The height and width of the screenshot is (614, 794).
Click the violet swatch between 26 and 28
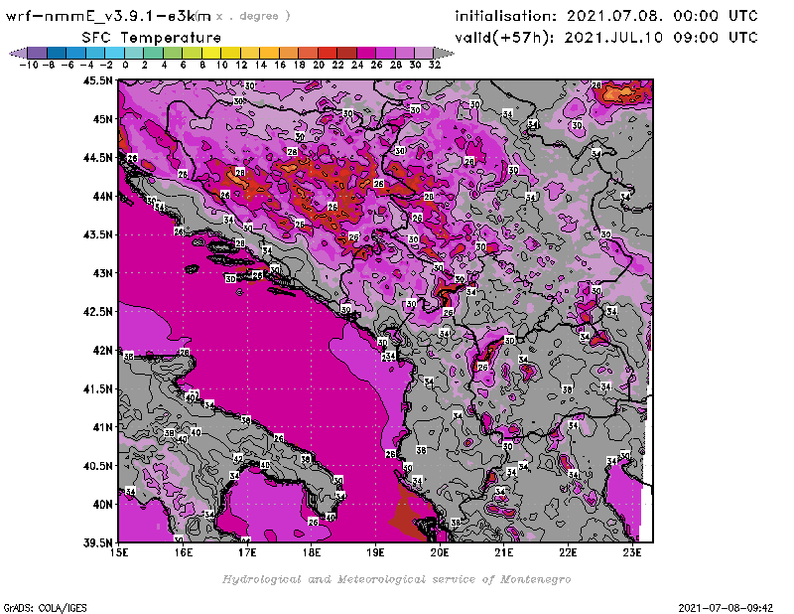385,53
